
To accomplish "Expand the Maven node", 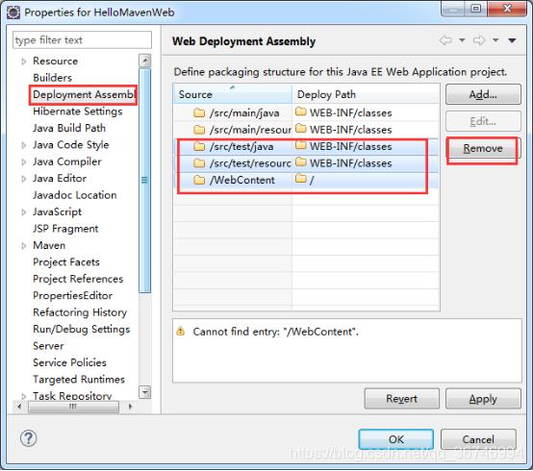I will click(23, 246).
